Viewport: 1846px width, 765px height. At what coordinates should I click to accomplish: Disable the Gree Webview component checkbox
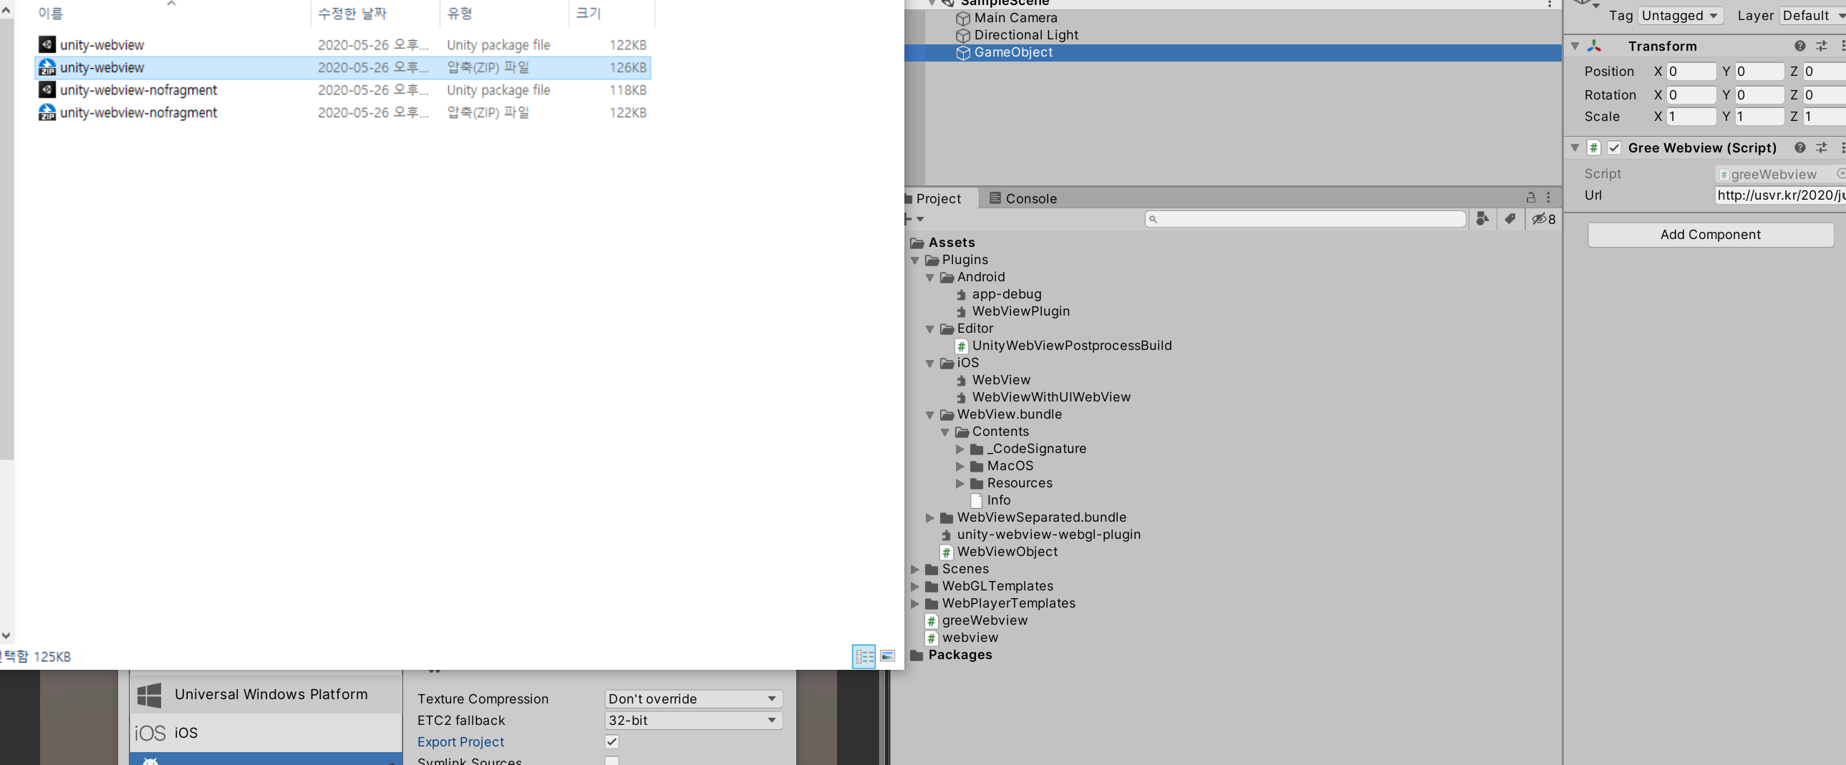pos(1615,147)
